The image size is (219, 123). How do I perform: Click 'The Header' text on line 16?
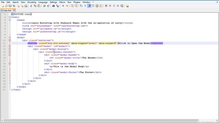click(x=89, y=58)
